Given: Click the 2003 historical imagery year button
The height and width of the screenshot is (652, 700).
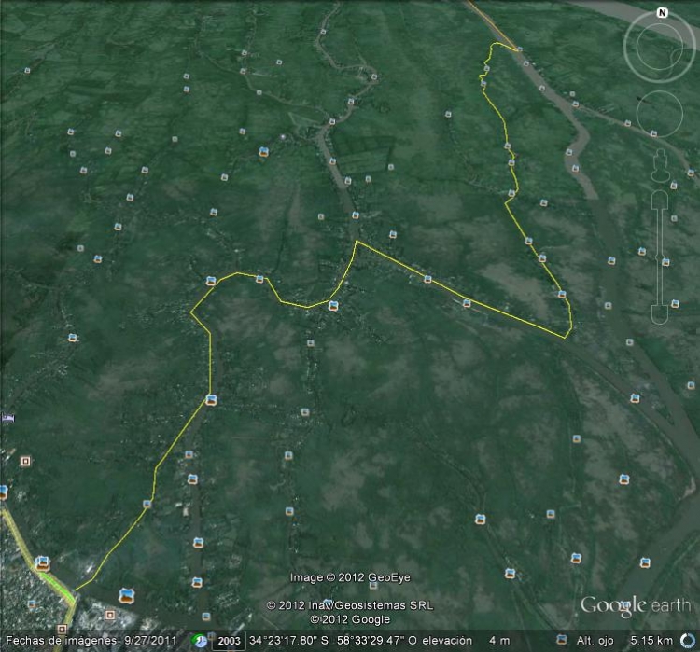Looking at the screenshot, I should pyautogui.click(x=229, y=641).
